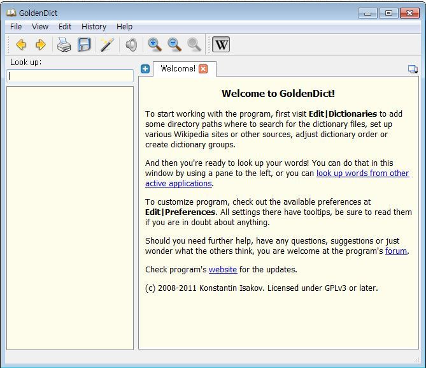
Task: Minimize the GoldenDict window
Action: pyautogui.click(x=367, y=13)
